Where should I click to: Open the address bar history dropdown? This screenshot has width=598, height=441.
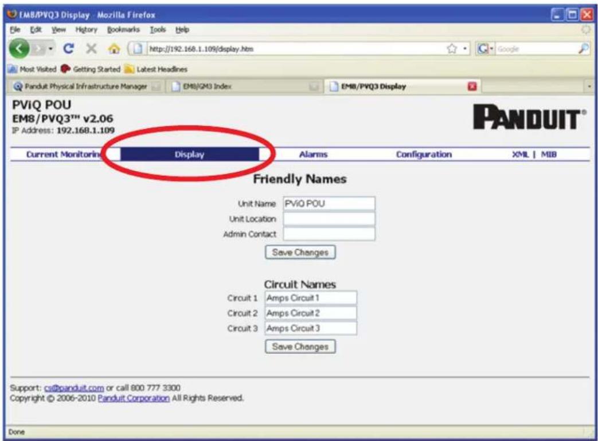465,49
